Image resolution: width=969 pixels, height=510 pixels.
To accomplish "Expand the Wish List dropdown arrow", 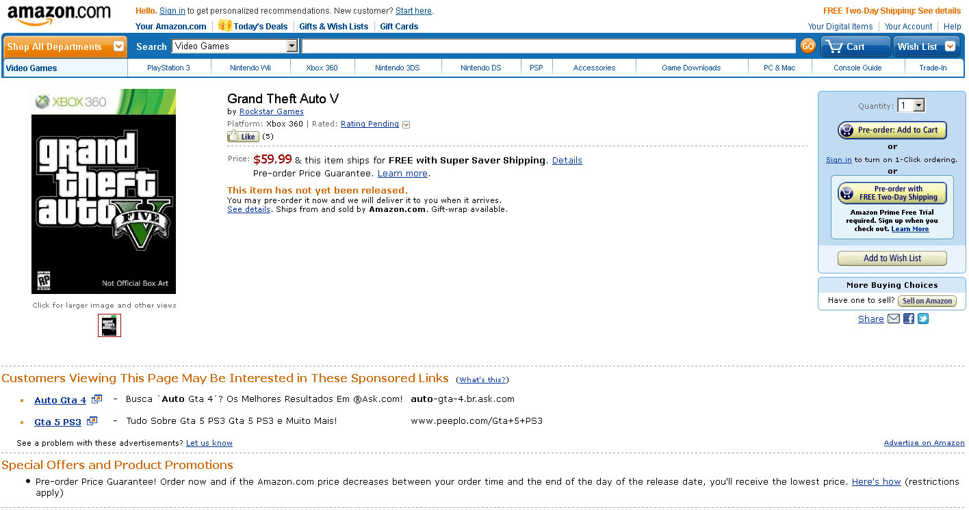I will point(950,46).
